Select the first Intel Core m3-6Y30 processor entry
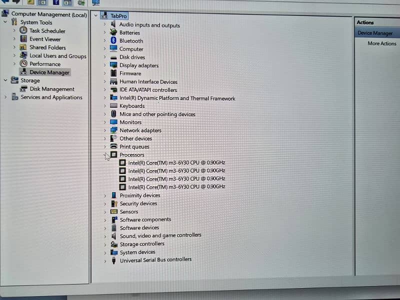 point(176,162)
